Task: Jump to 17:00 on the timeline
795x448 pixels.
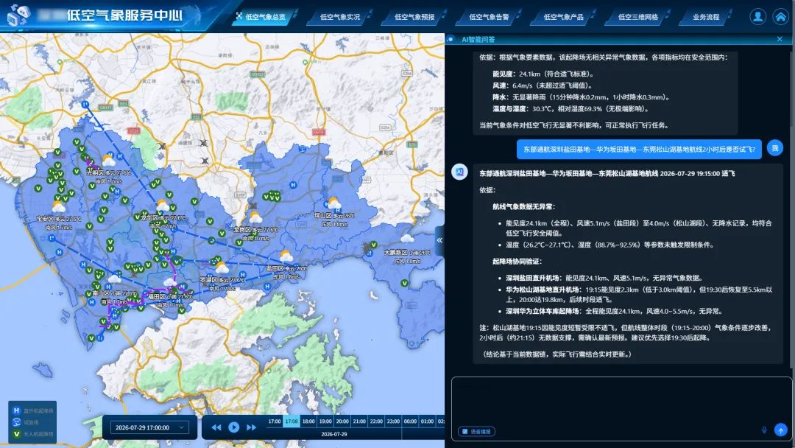Action: [x=275, y=421]
